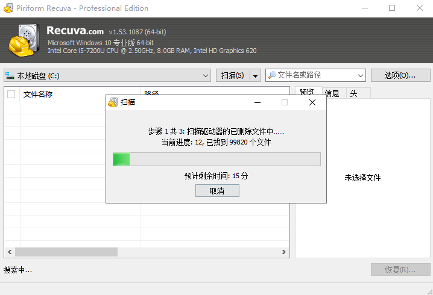The height and width of the screenshot is (295, 433).
Task: Click the right arrow of the list scrollbar
Action: click(284, 252)
